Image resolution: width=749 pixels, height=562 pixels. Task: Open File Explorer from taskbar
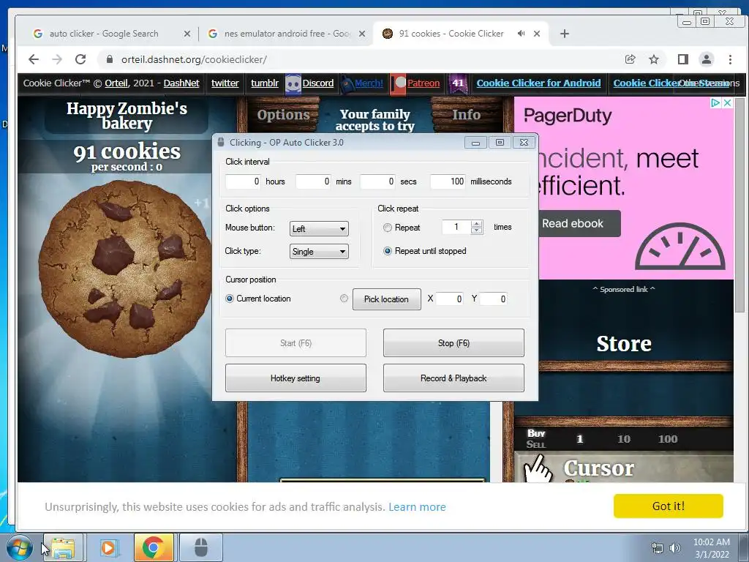point(64,547)
